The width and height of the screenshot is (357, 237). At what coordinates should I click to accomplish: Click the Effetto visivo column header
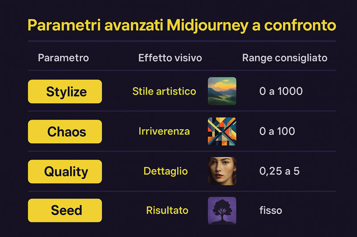170,58
